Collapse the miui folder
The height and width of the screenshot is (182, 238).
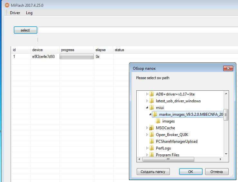coord(147,108)
